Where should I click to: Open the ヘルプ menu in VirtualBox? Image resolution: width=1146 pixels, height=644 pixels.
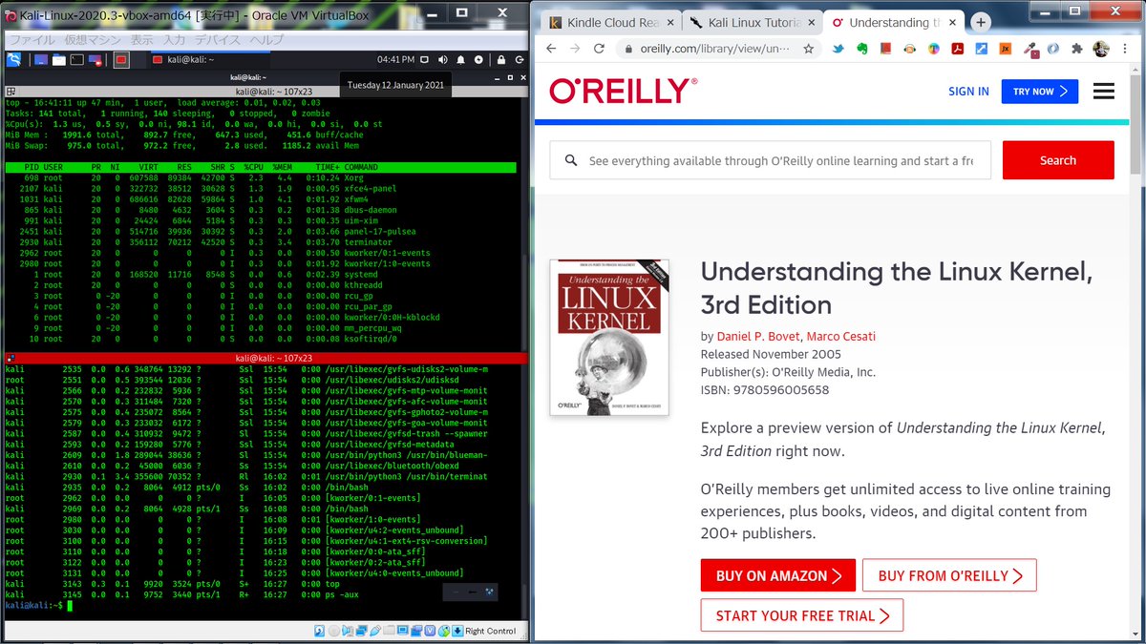(x=266, y=40)
